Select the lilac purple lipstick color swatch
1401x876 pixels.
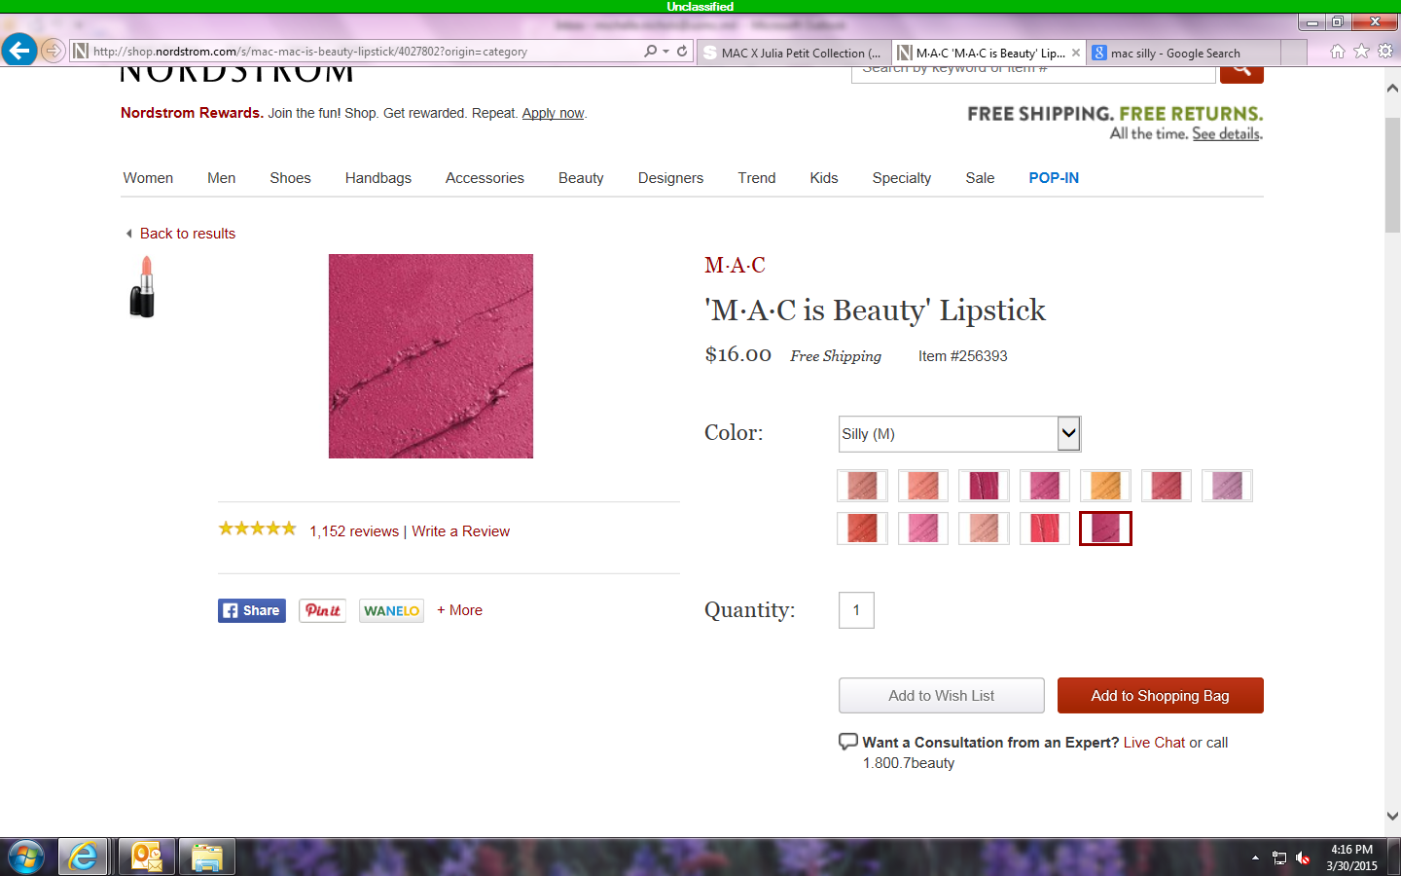[1227, 486]
